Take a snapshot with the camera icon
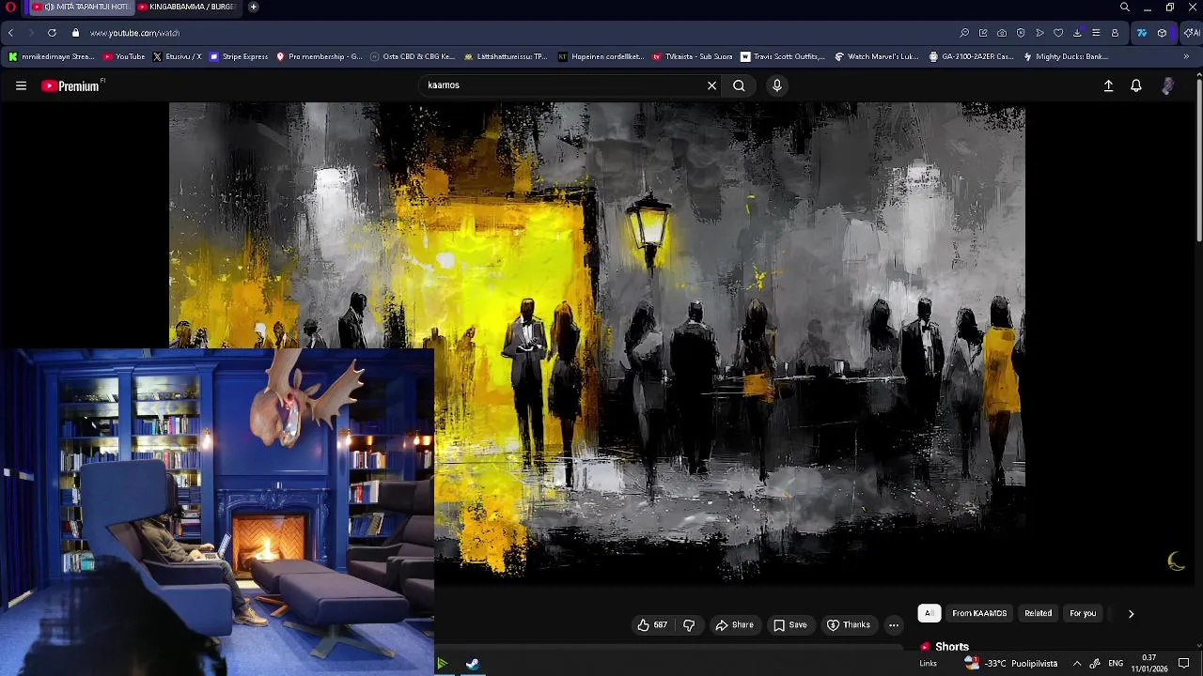This screenshot has width=1203, height=676. click(1002, 33)
